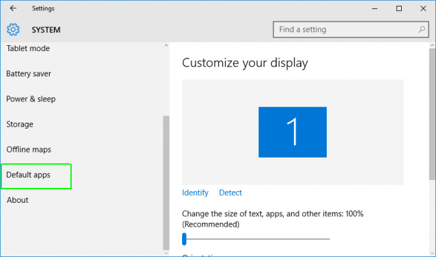Select Default apps in sidebar
The height and width of the screenshot is (257, 436).
[28, 175]
